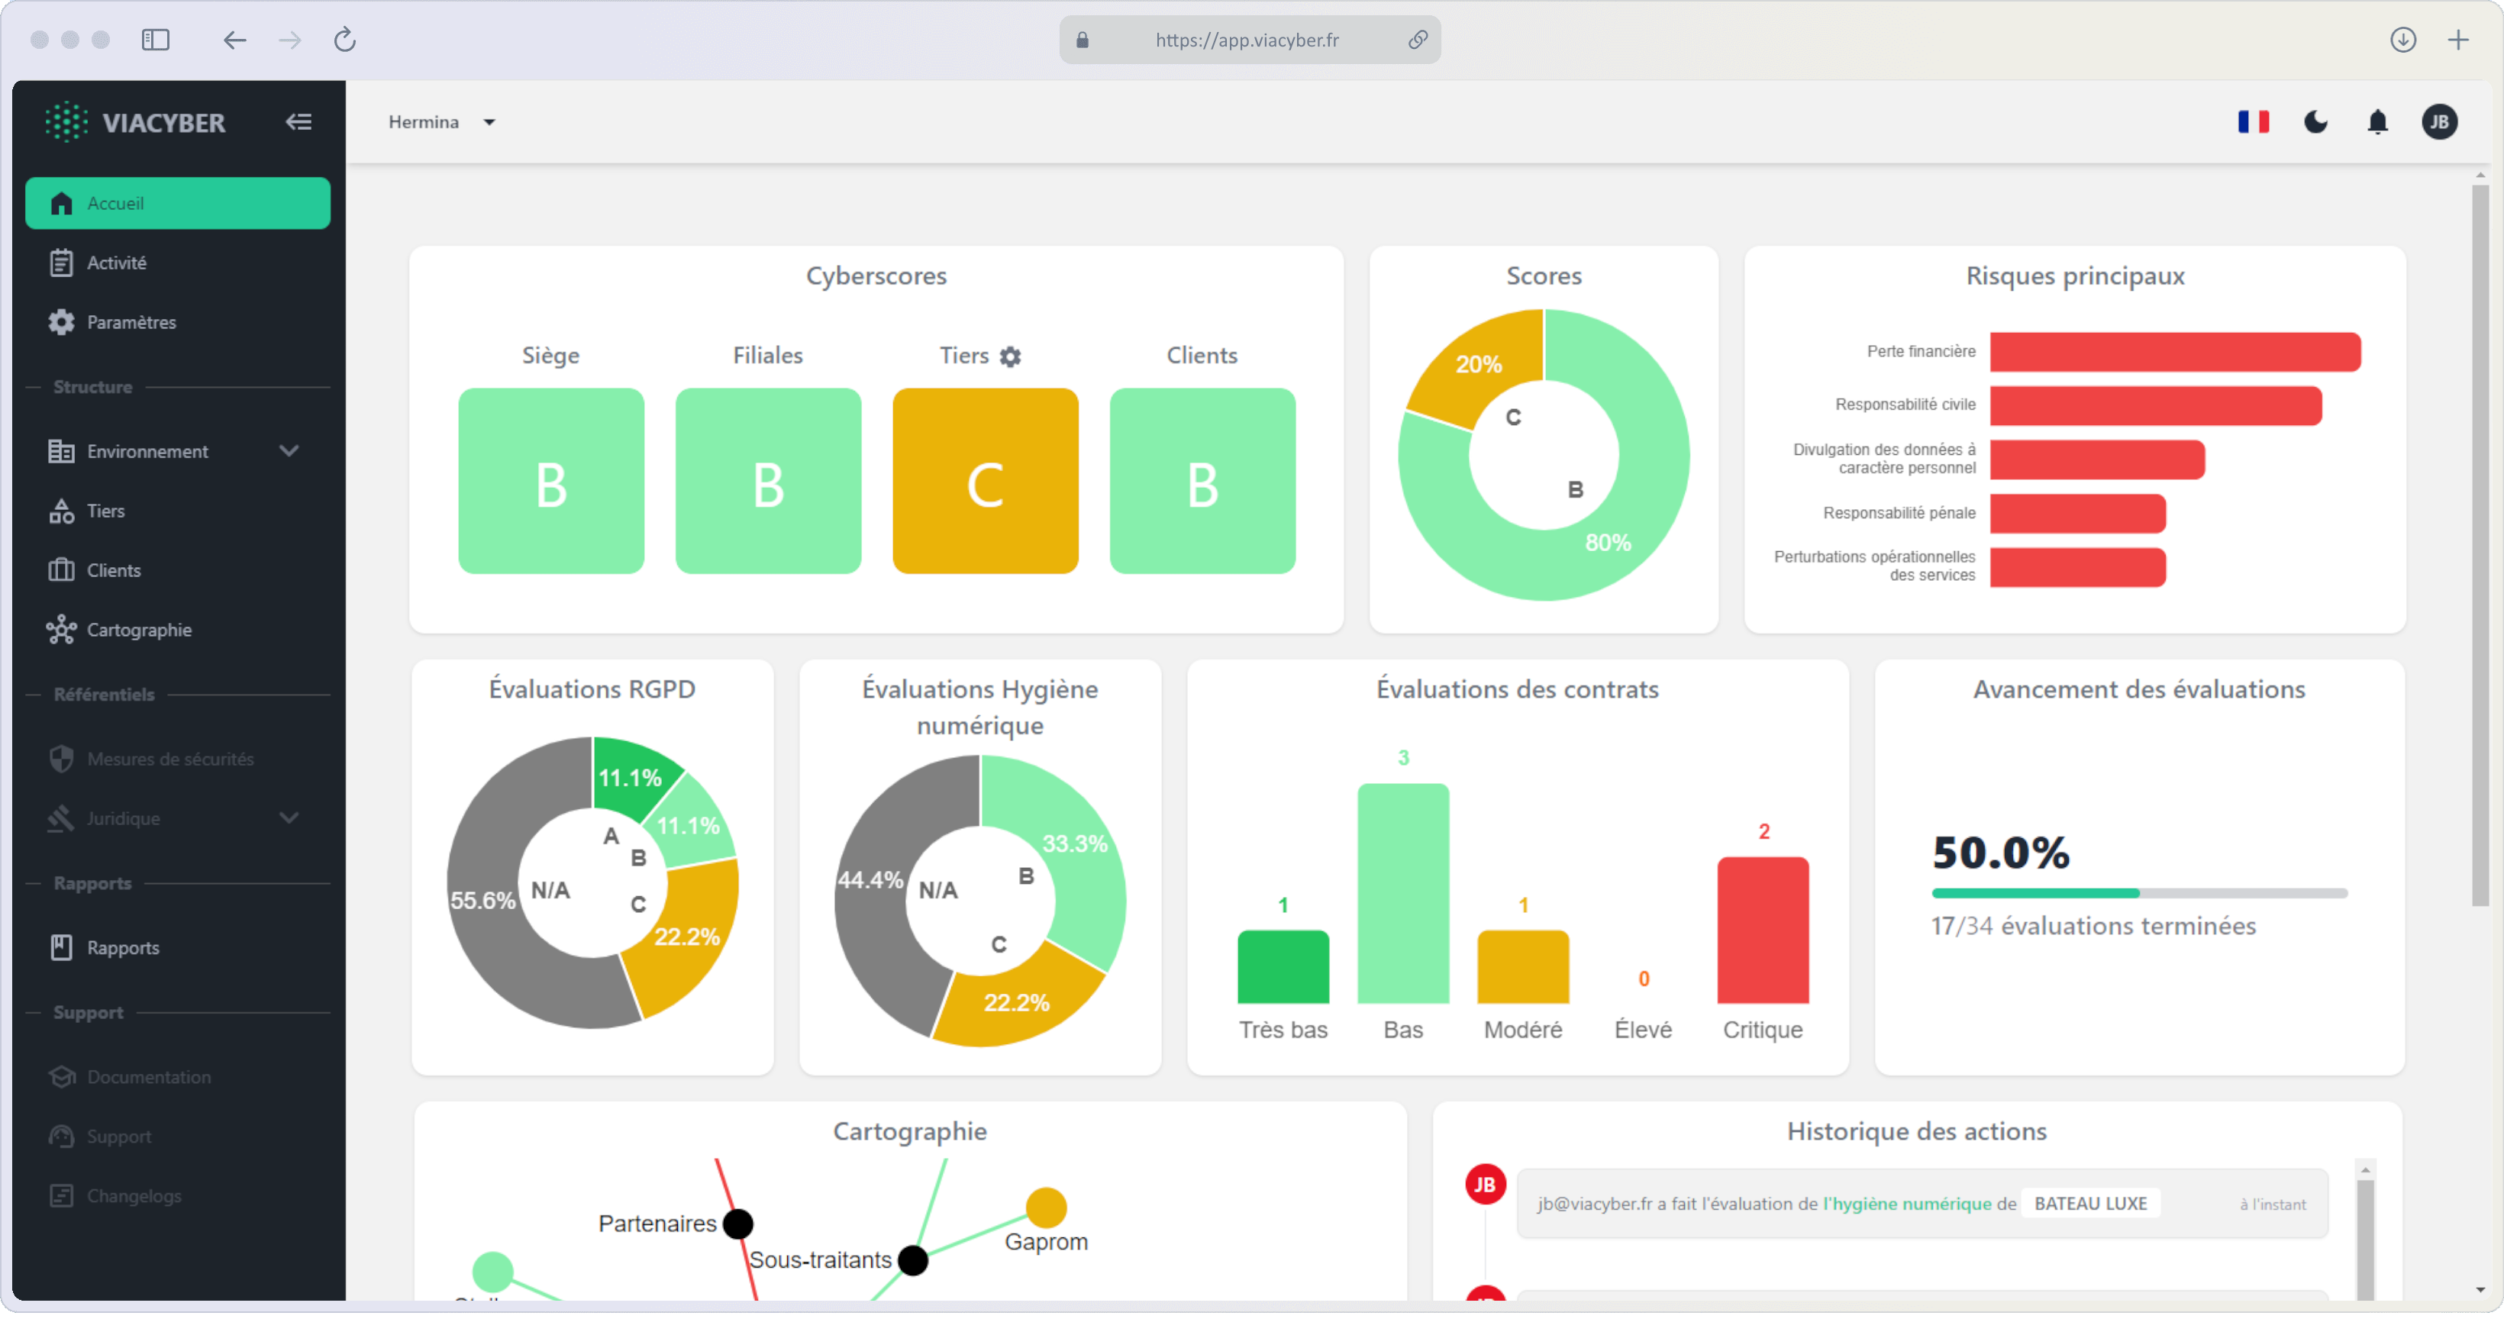Open the Accueil home page
The width and height of the screenshot is (2504, 1319).
[178, 203]
